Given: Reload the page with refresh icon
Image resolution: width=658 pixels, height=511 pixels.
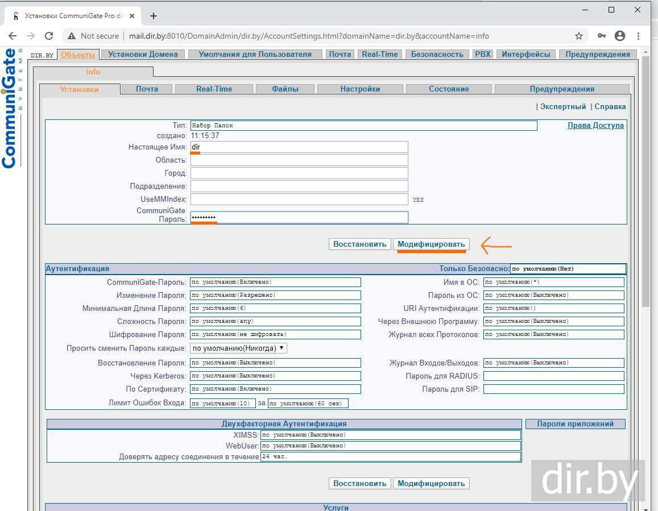Looking at the screenshot, I should pos(49,36).
